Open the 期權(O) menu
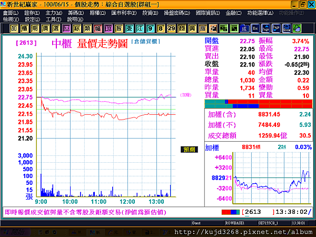Image resolution: width=316 pixels, height=237 pixels. pyautogui.click(x=98, y=13)
